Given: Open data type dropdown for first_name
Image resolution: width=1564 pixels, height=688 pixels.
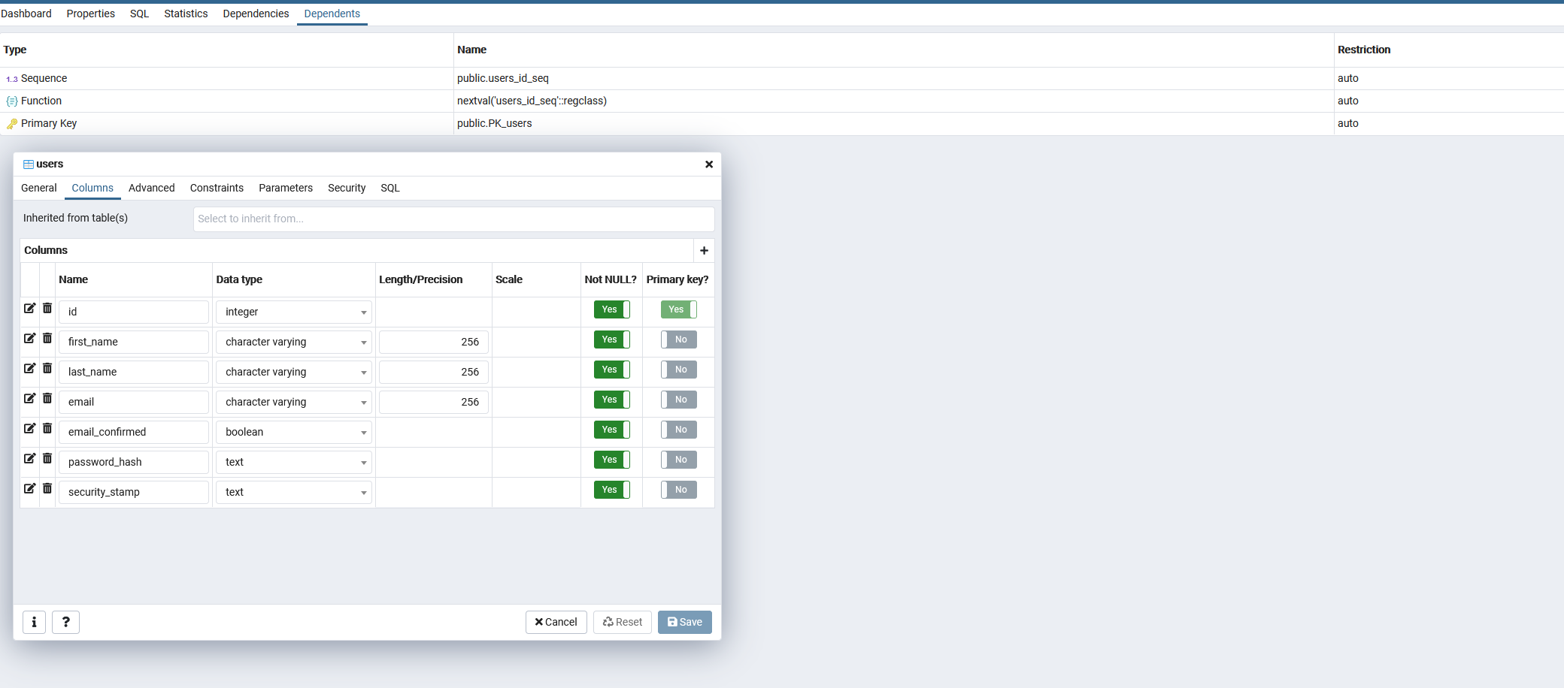Looking at the screenshot, I should [x=294, y=342].
